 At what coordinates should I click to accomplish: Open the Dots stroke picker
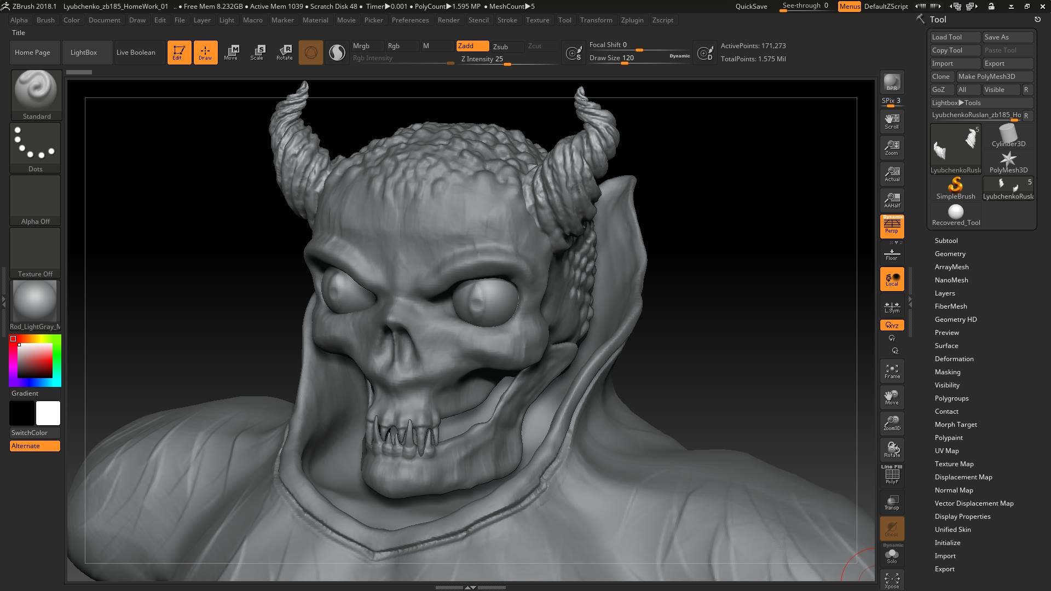click(x=35, y=147)
